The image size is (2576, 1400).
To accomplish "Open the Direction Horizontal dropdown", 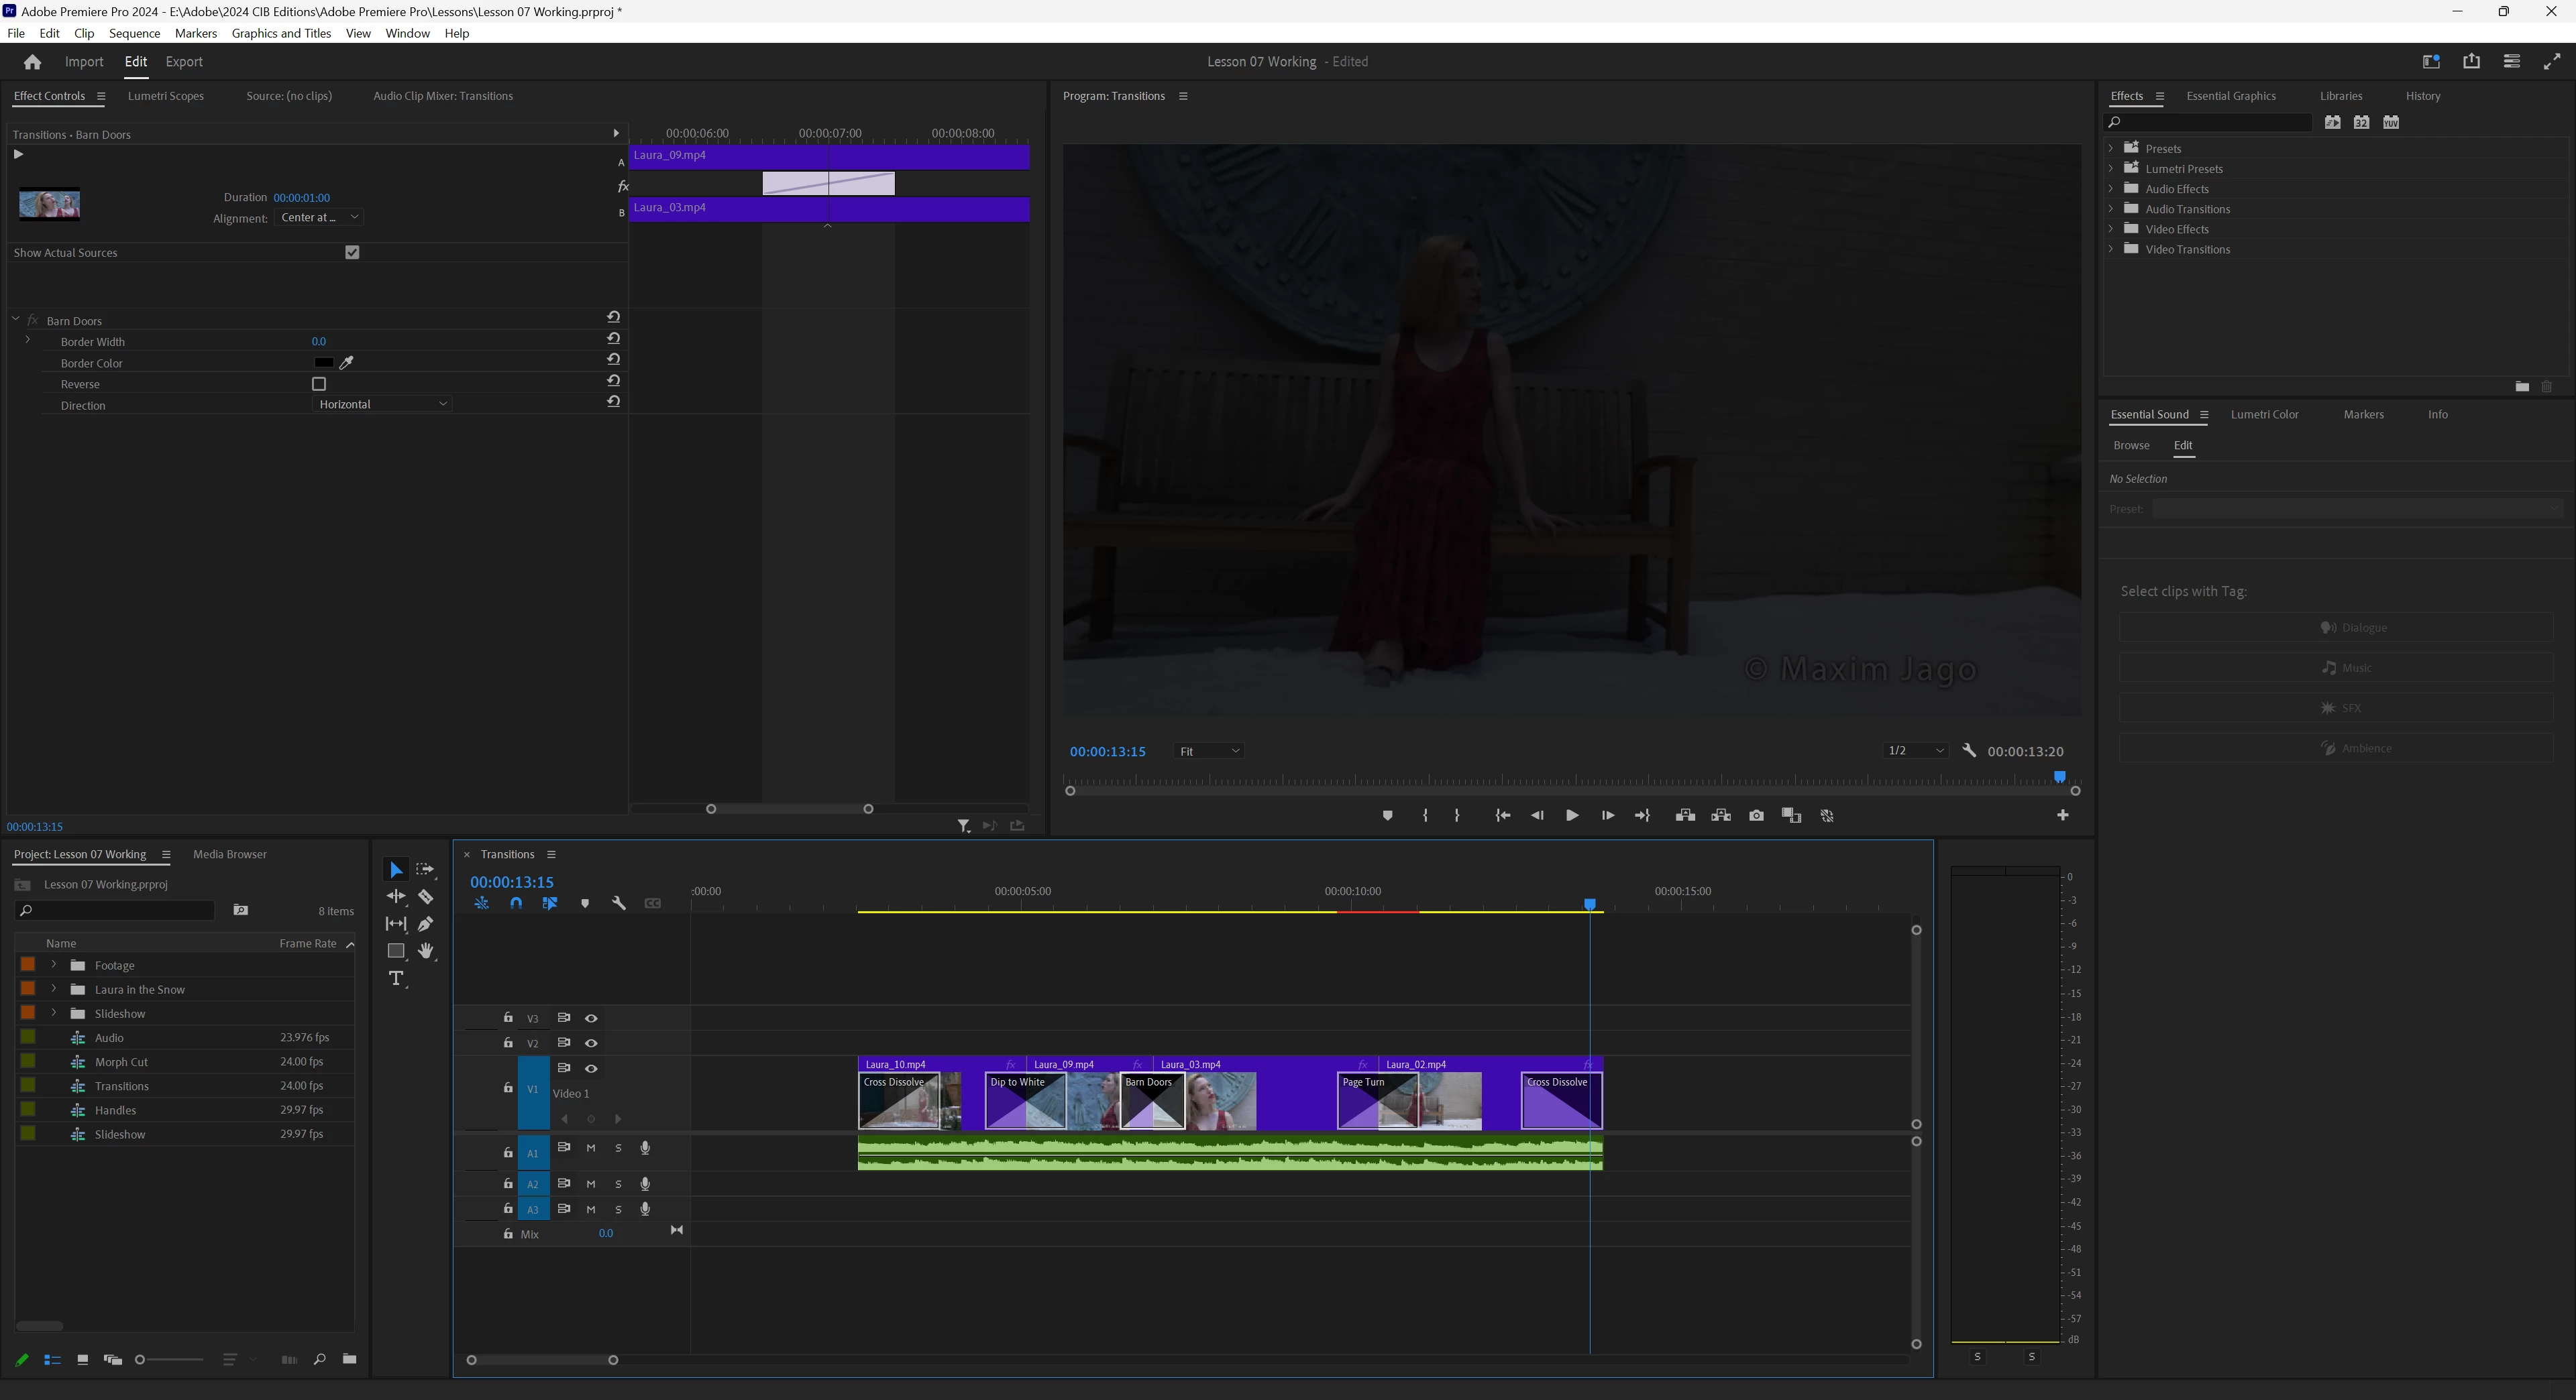I will pos(383,405).
